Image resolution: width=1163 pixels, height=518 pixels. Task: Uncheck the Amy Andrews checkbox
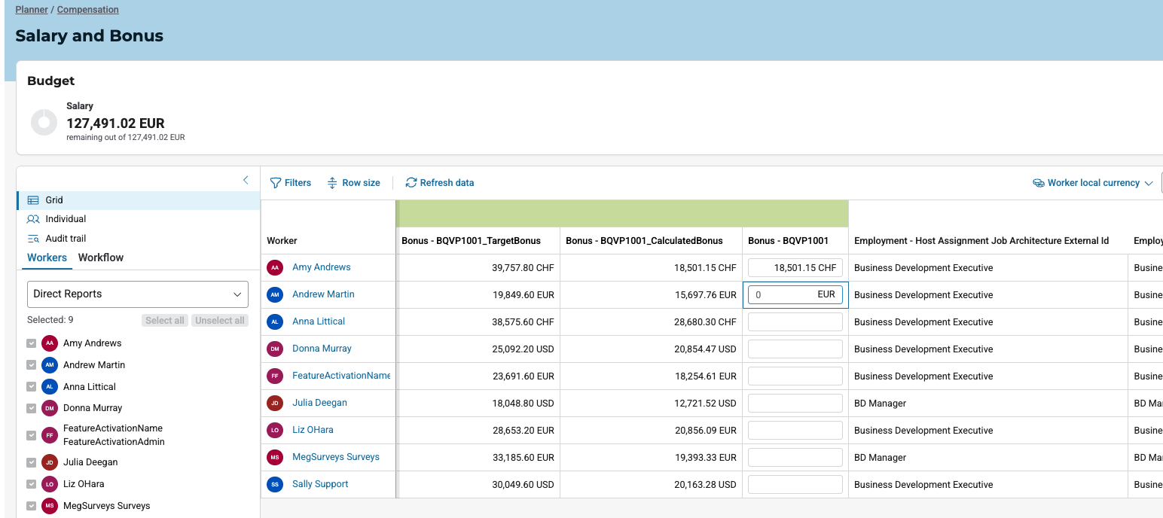[31, 343]
